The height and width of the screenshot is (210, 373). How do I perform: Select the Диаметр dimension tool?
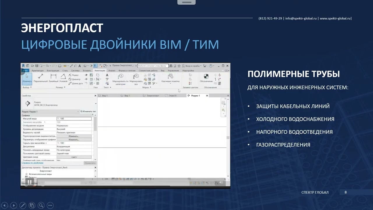[x=75, y=79]
